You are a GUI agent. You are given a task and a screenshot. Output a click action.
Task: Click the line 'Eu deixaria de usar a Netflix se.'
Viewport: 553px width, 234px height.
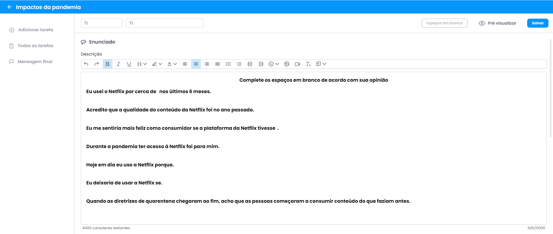tap(124, 183)
